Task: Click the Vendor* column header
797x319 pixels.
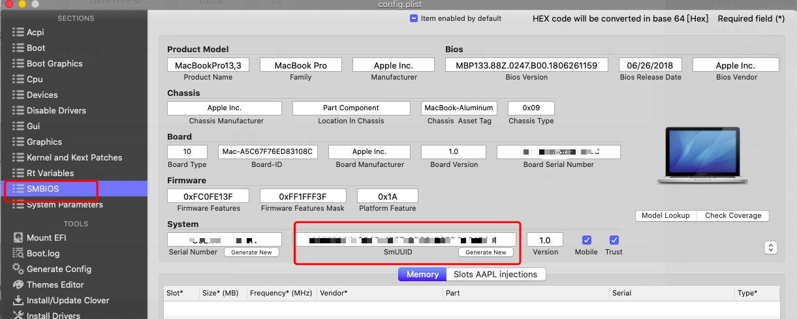Action: tap(379, 294)
